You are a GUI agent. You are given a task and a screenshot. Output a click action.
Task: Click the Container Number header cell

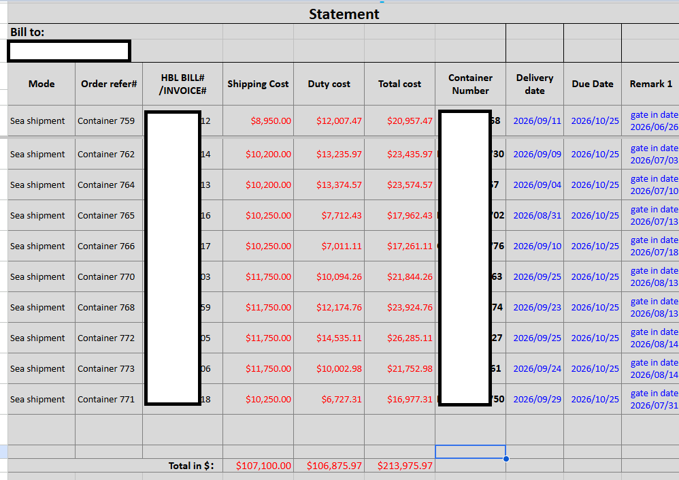tap(470, 84)
